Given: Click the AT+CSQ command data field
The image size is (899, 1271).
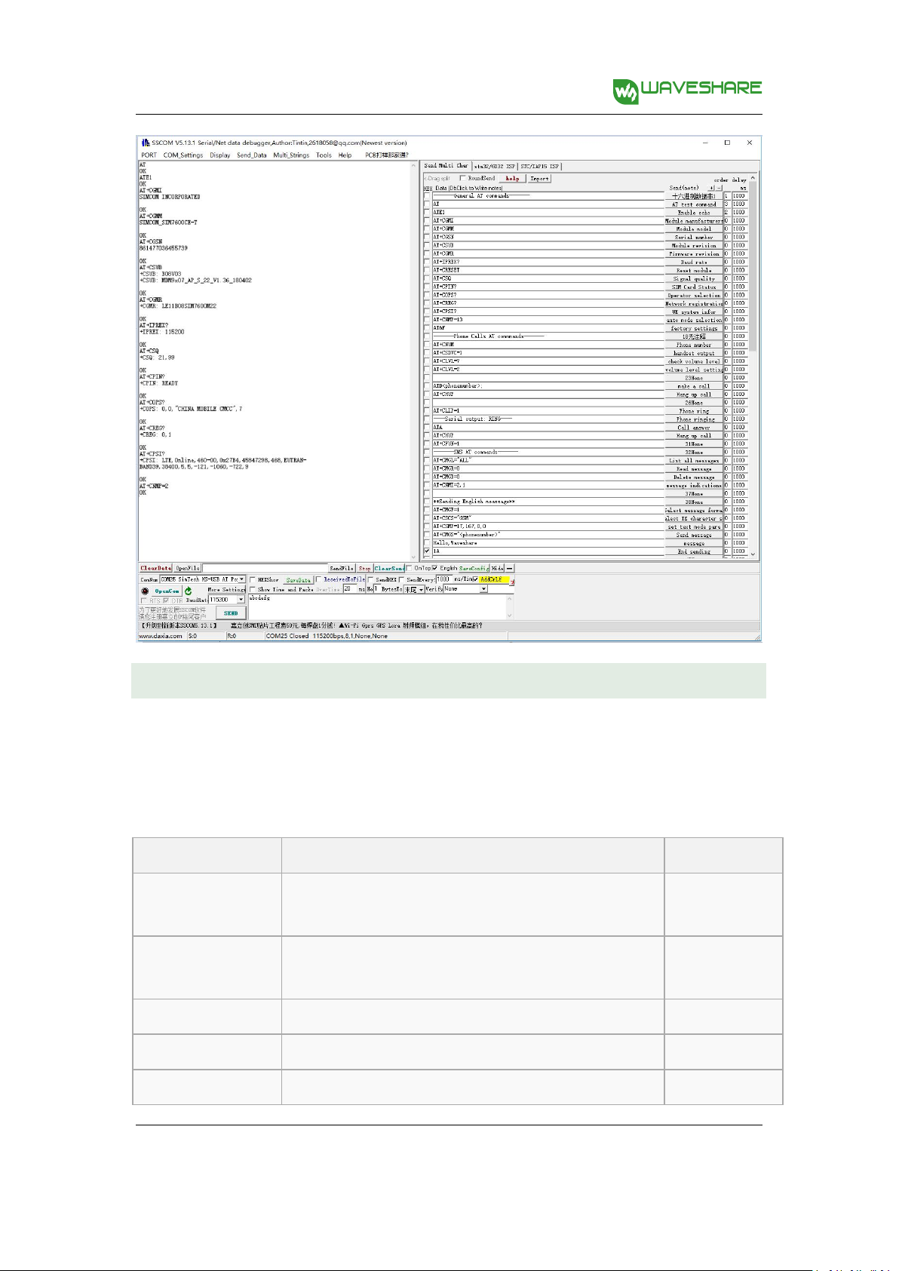Looking at the screenshot, I should pos(548,278).
